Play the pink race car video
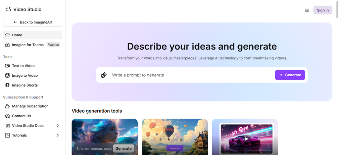 tap(246, 139)
